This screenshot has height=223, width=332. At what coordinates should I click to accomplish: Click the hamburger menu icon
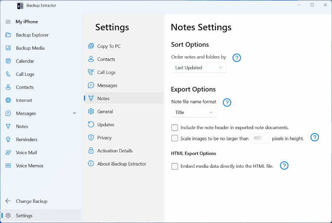[x=8, y=22]
